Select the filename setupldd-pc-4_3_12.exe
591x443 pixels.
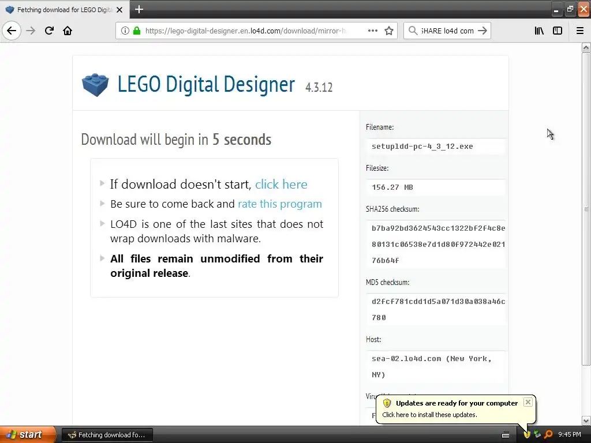coord(422,146)
